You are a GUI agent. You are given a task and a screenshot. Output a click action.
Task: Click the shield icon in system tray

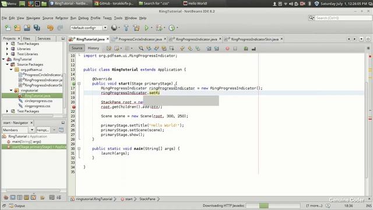click(x=316, y=3)
